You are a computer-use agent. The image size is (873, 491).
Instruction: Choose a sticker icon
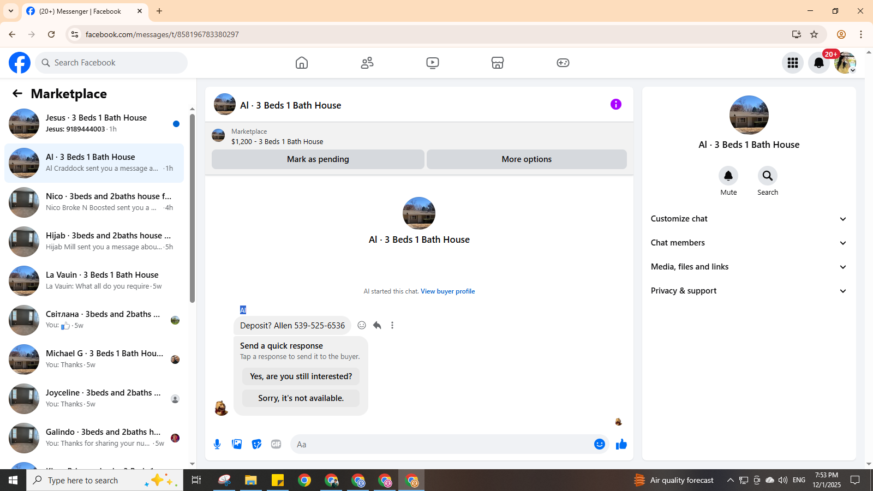pyautogui.click(x=256, y=444)
